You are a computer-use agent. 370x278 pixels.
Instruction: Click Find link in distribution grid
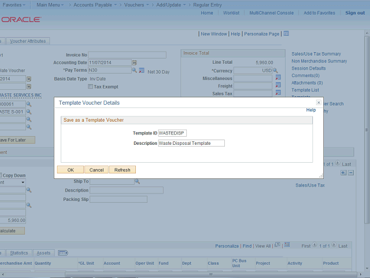247,246
